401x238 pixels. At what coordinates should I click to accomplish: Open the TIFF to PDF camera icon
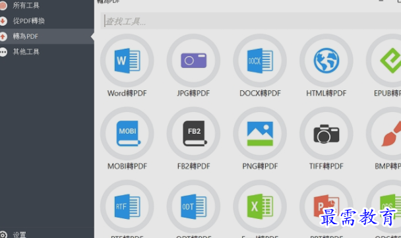pos(326,133)
